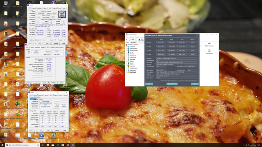Open Task View from the taskbar

point(43,145)
